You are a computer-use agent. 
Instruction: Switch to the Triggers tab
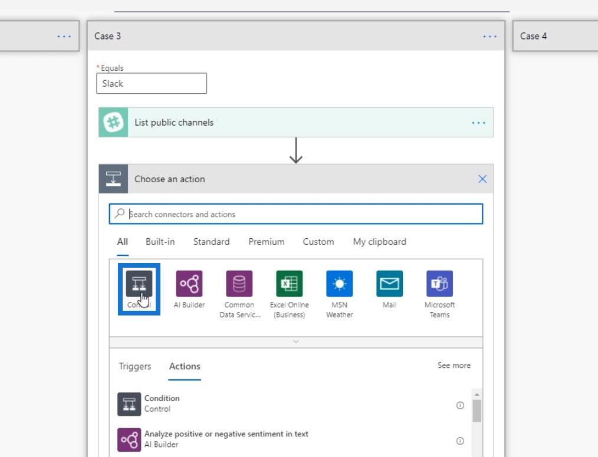[135, 366]
